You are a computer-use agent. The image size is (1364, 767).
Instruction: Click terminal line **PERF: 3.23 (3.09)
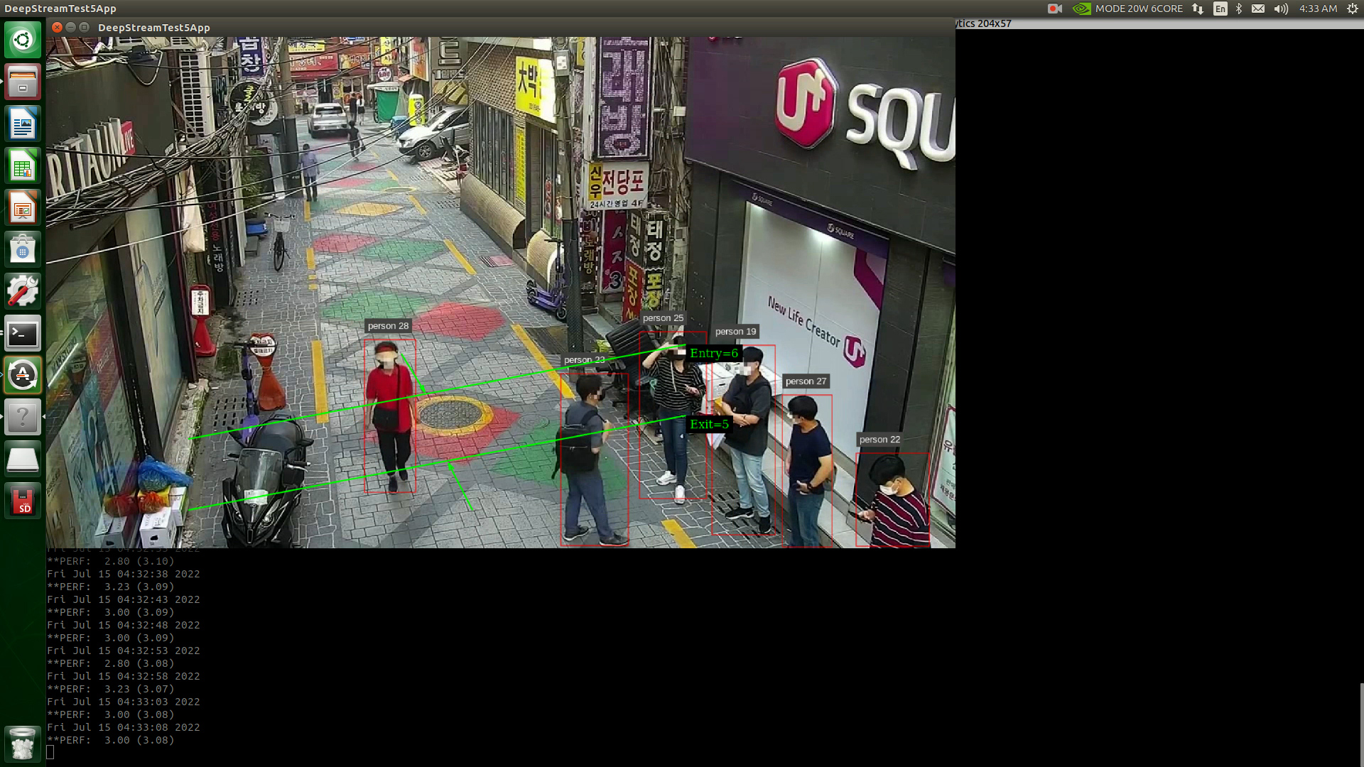111,587
